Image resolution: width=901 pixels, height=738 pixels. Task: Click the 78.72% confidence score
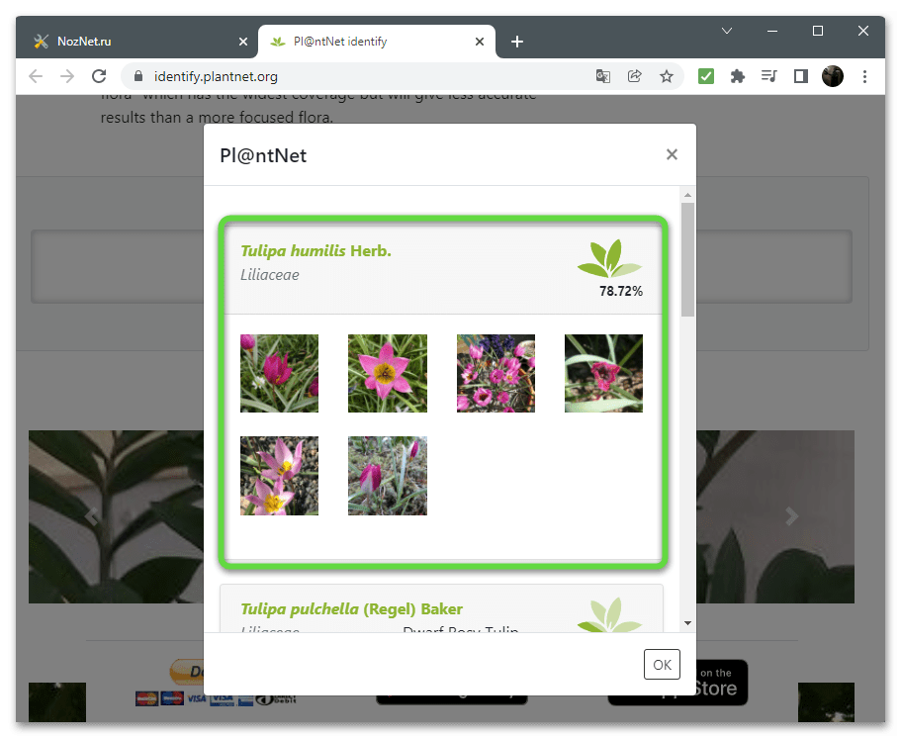pyautogui.click(x=620, y=291)
